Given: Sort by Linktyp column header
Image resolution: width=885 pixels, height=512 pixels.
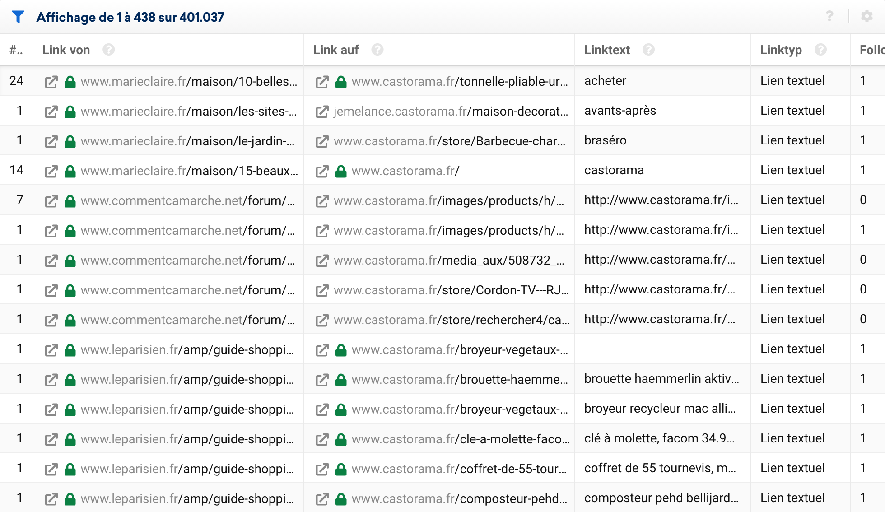Looking at the screenshot, I should [x=781, y=50].
